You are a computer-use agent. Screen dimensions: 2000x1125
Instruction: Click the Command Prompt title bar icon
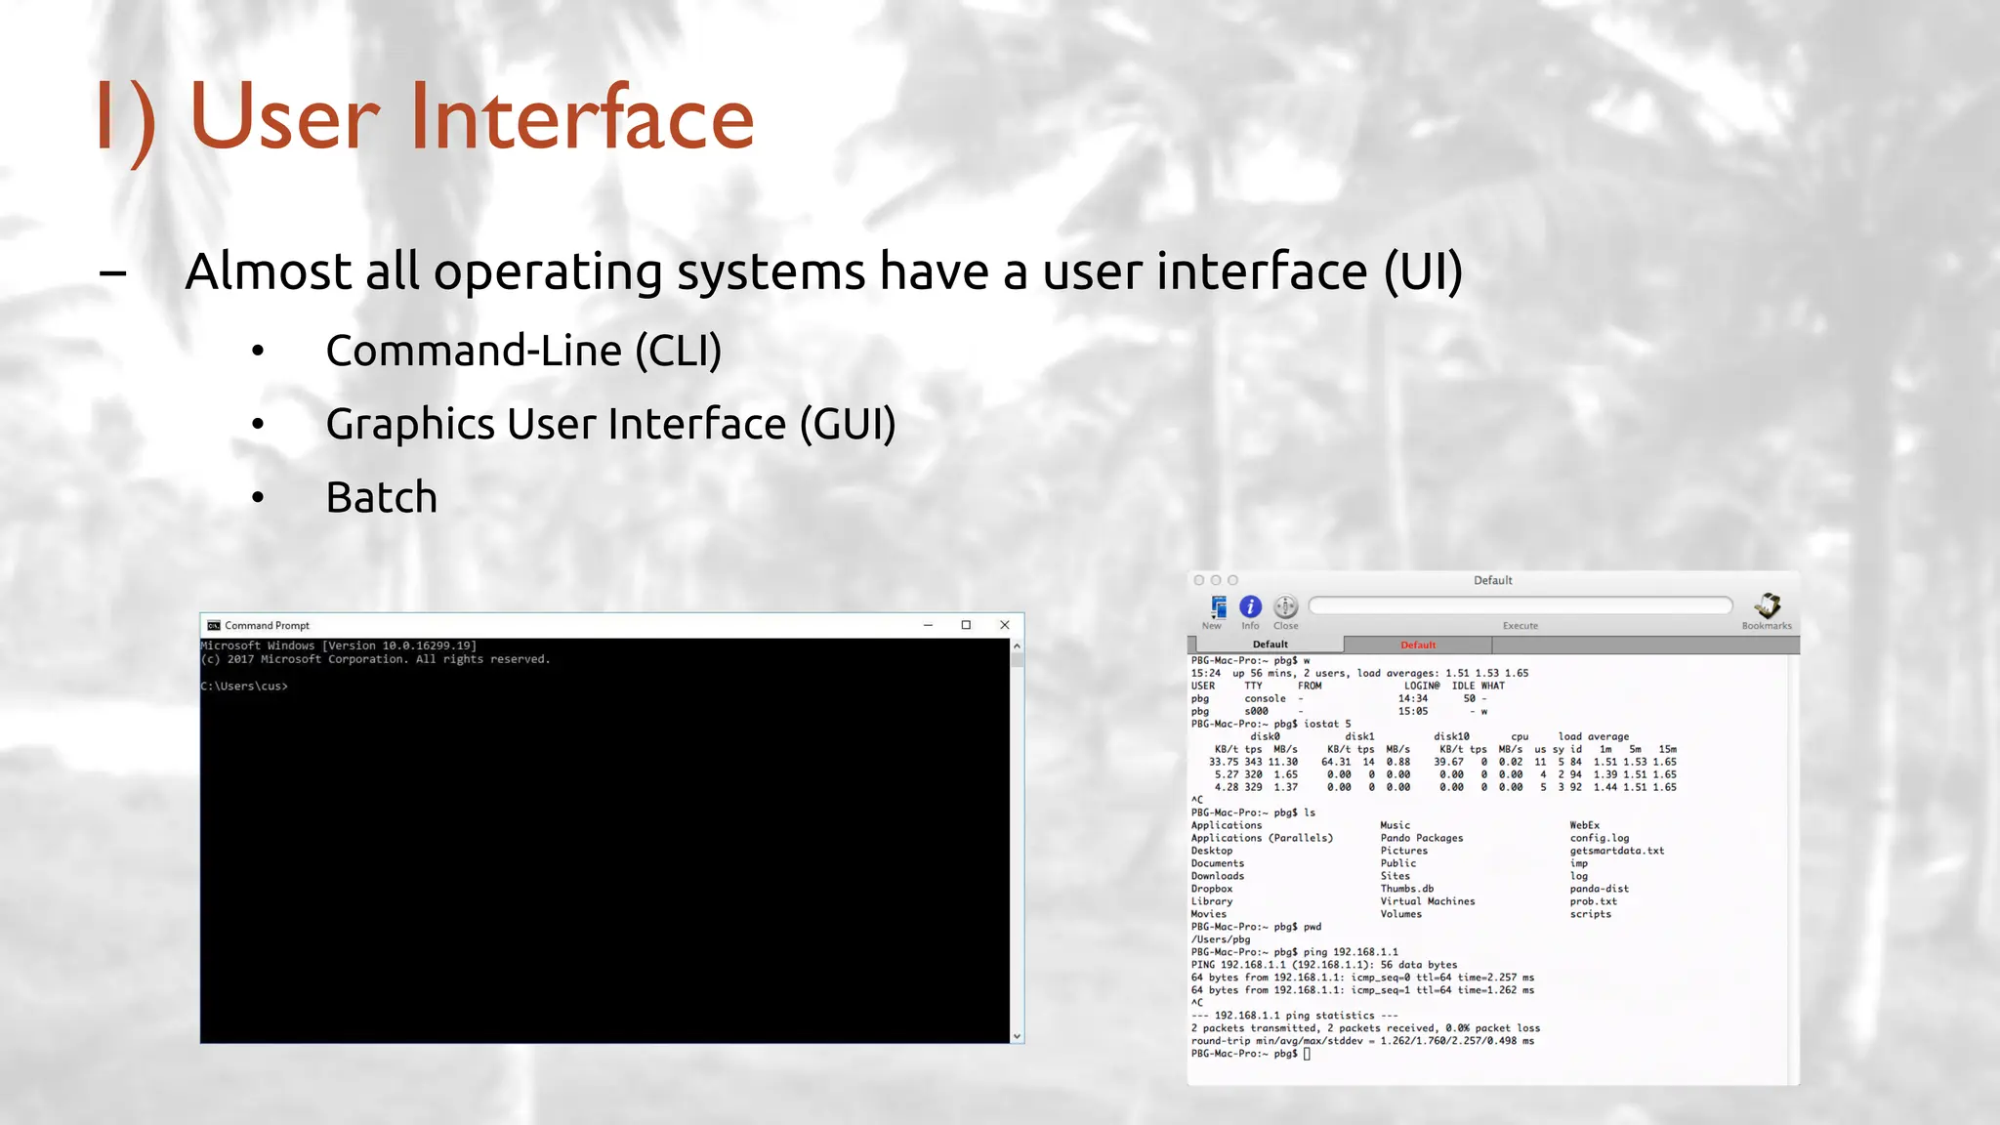214,625
